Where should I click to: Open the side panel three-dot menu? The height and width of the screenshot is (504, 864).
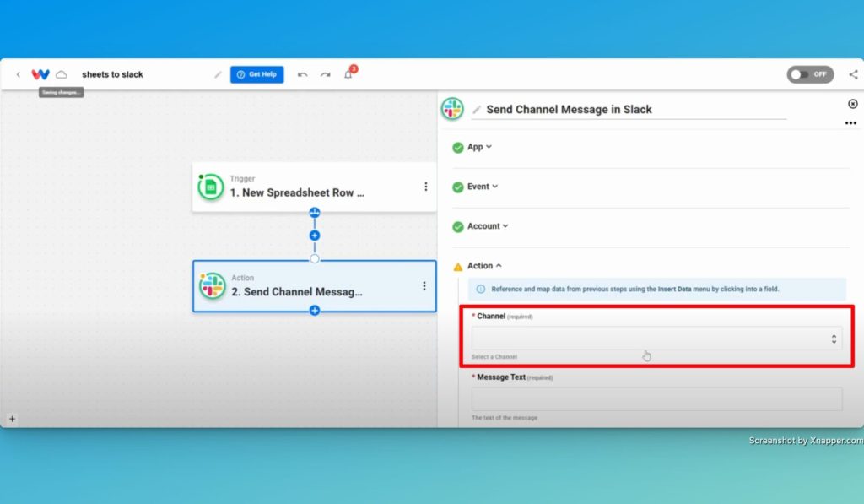click(x=850, y=123)
